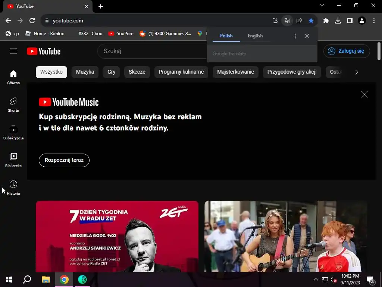The height and width of the screenshot is (287, 382).
Task: Open translate popup options menu
Action: 295,36
